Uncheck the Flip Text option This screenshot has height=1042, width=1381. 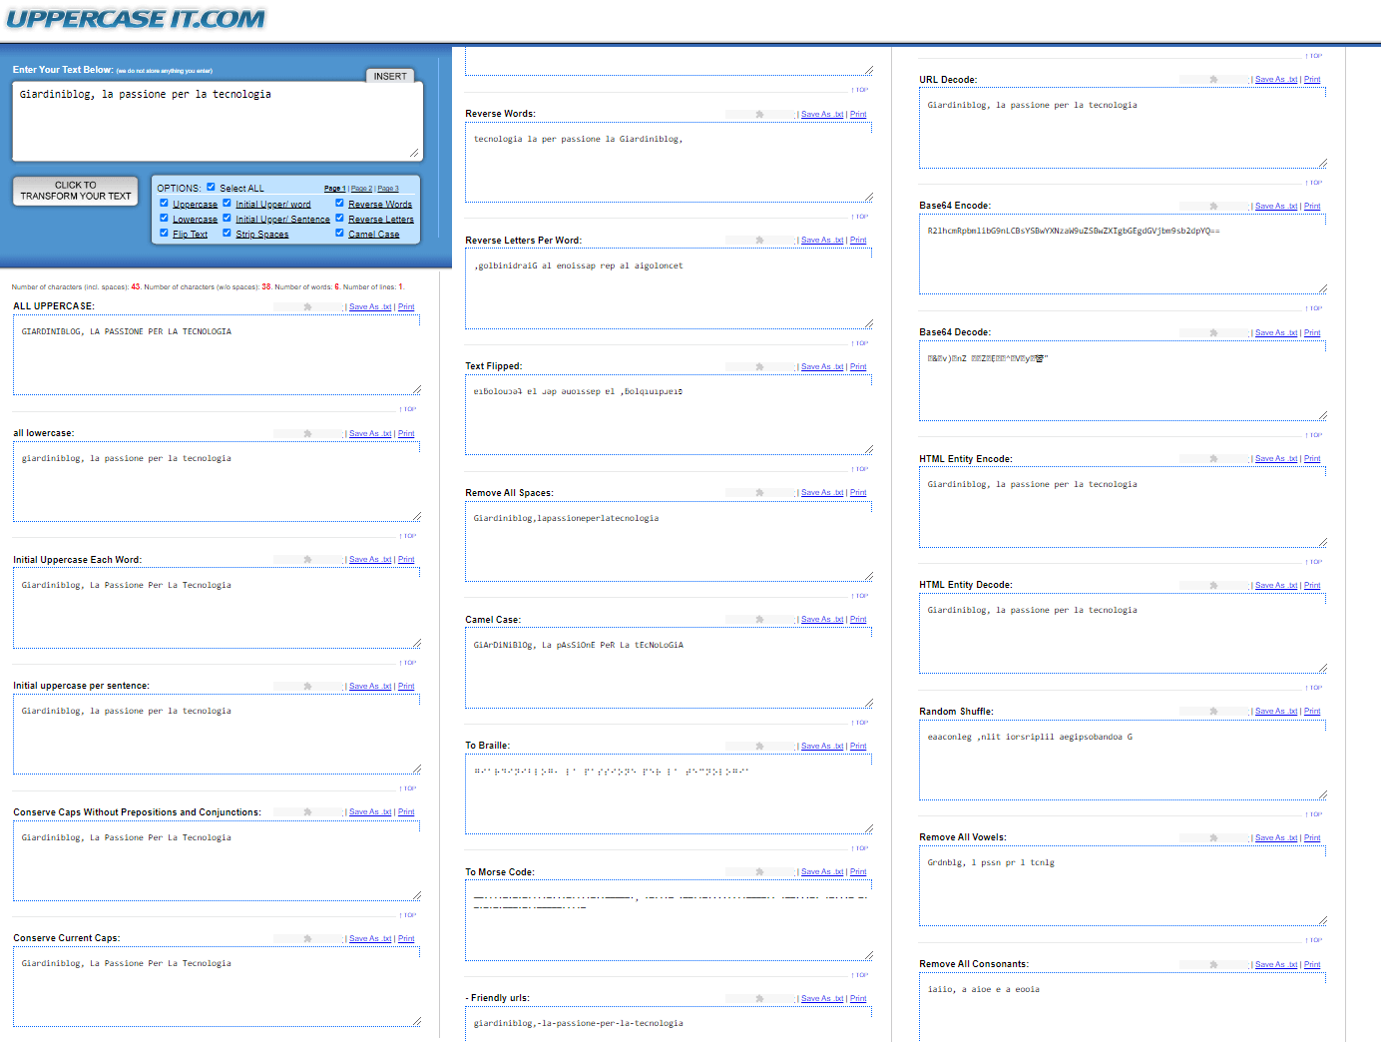[164, 233]
